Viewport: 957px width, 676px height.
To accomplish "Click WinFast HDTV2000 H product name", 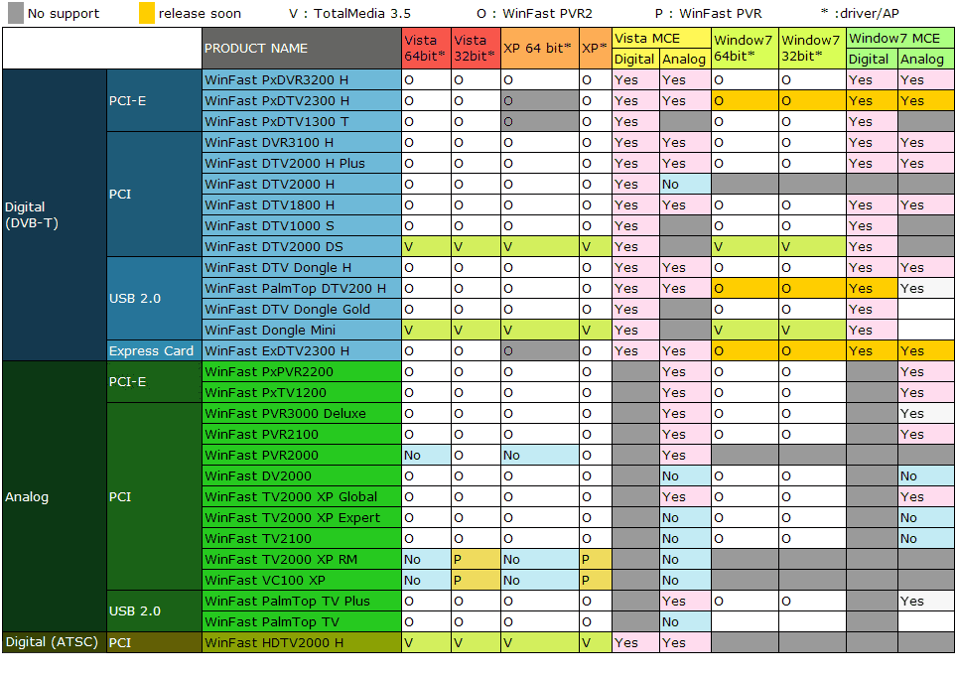I will pos(302,642).
